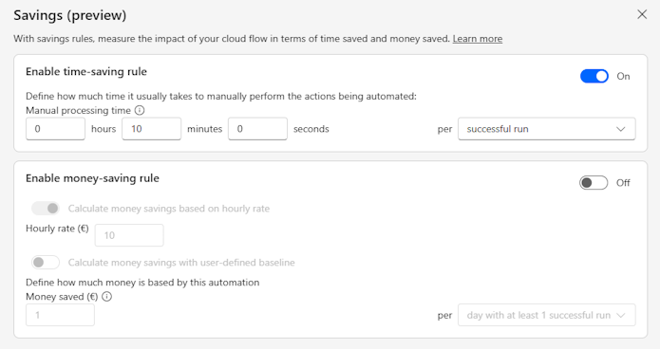
Task: Click chevron on day with successful run dropdown
Action: click(x=621, y=316)
